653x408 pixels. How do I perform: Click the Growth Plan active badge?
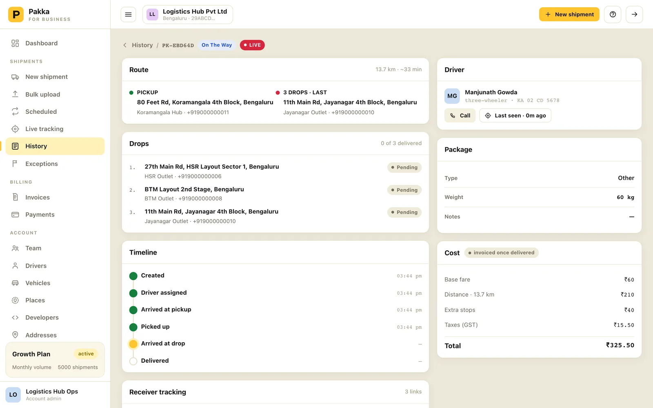pyautogui.click(x=86, y=354)
